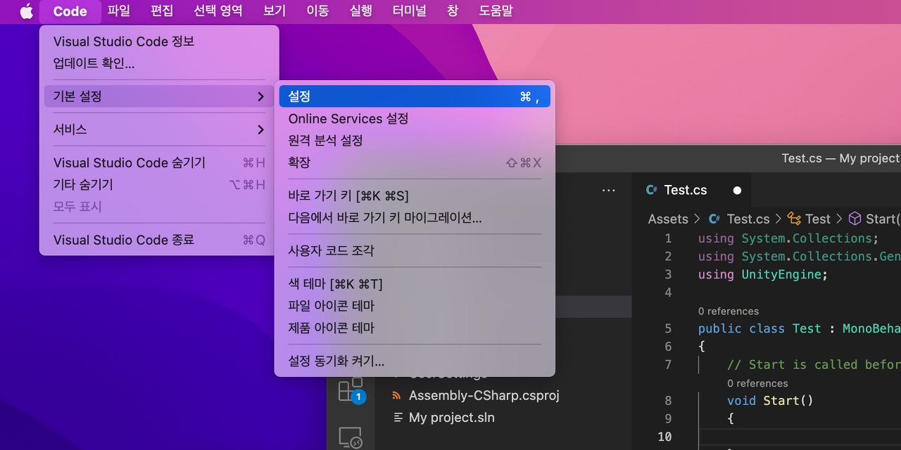901x450 pixels.
Task: Open the 도움말 menu
Action: pyautogui.click(x=496, y=11)
